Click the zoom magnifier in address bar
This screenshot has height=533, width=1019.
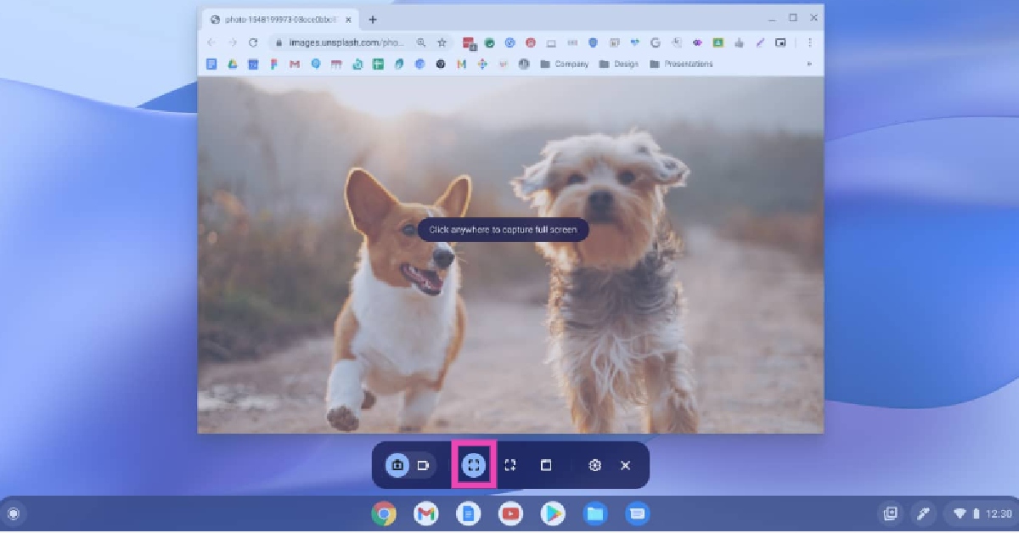(x=421, y=42)
